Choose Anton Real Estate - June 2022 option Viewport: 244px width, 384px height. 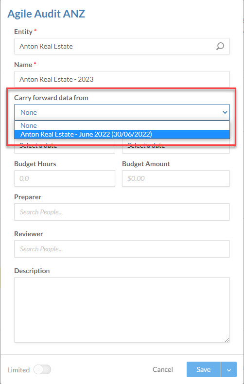(x=122, y=134)
